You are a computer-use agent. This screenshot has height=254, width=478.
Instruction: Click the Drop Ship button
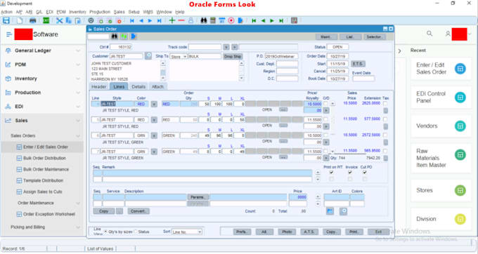coord(233,57)
